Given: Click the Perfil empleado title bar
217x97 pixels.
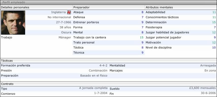Looking at the screenshot, I should [109, 3].
